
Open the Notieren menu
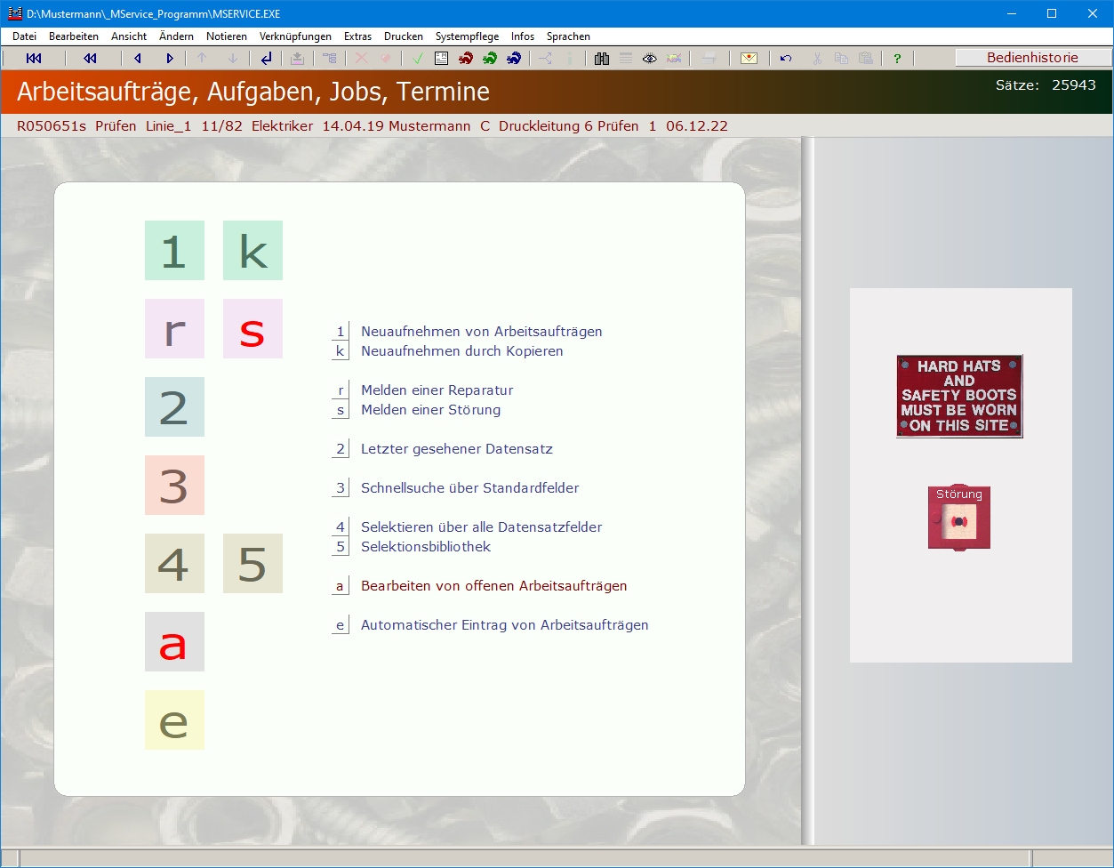227,36
